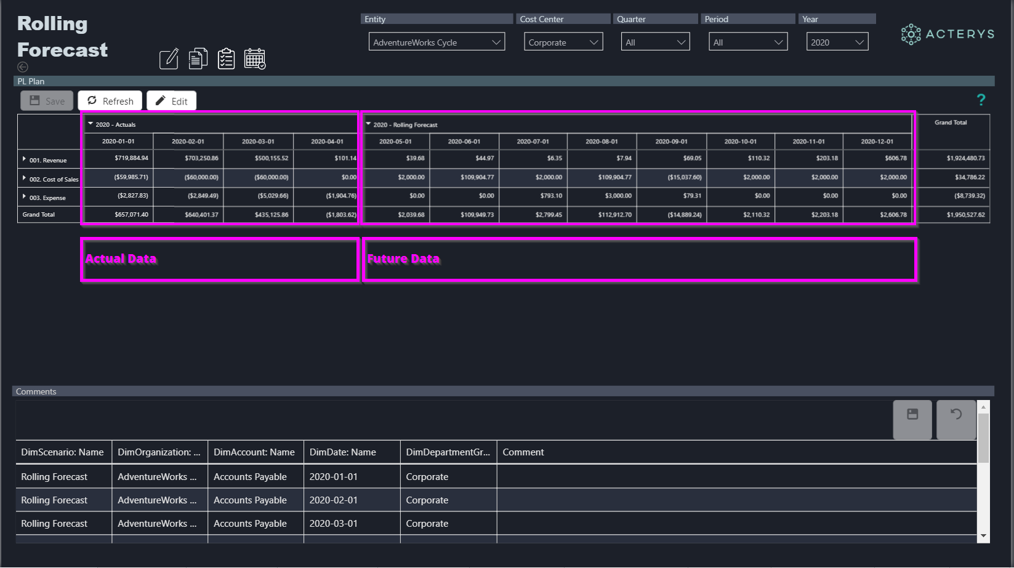Refresh the PL Plan table
Image resolution: width=1014 pixels, height=568 pixels.
click(110, 101)
